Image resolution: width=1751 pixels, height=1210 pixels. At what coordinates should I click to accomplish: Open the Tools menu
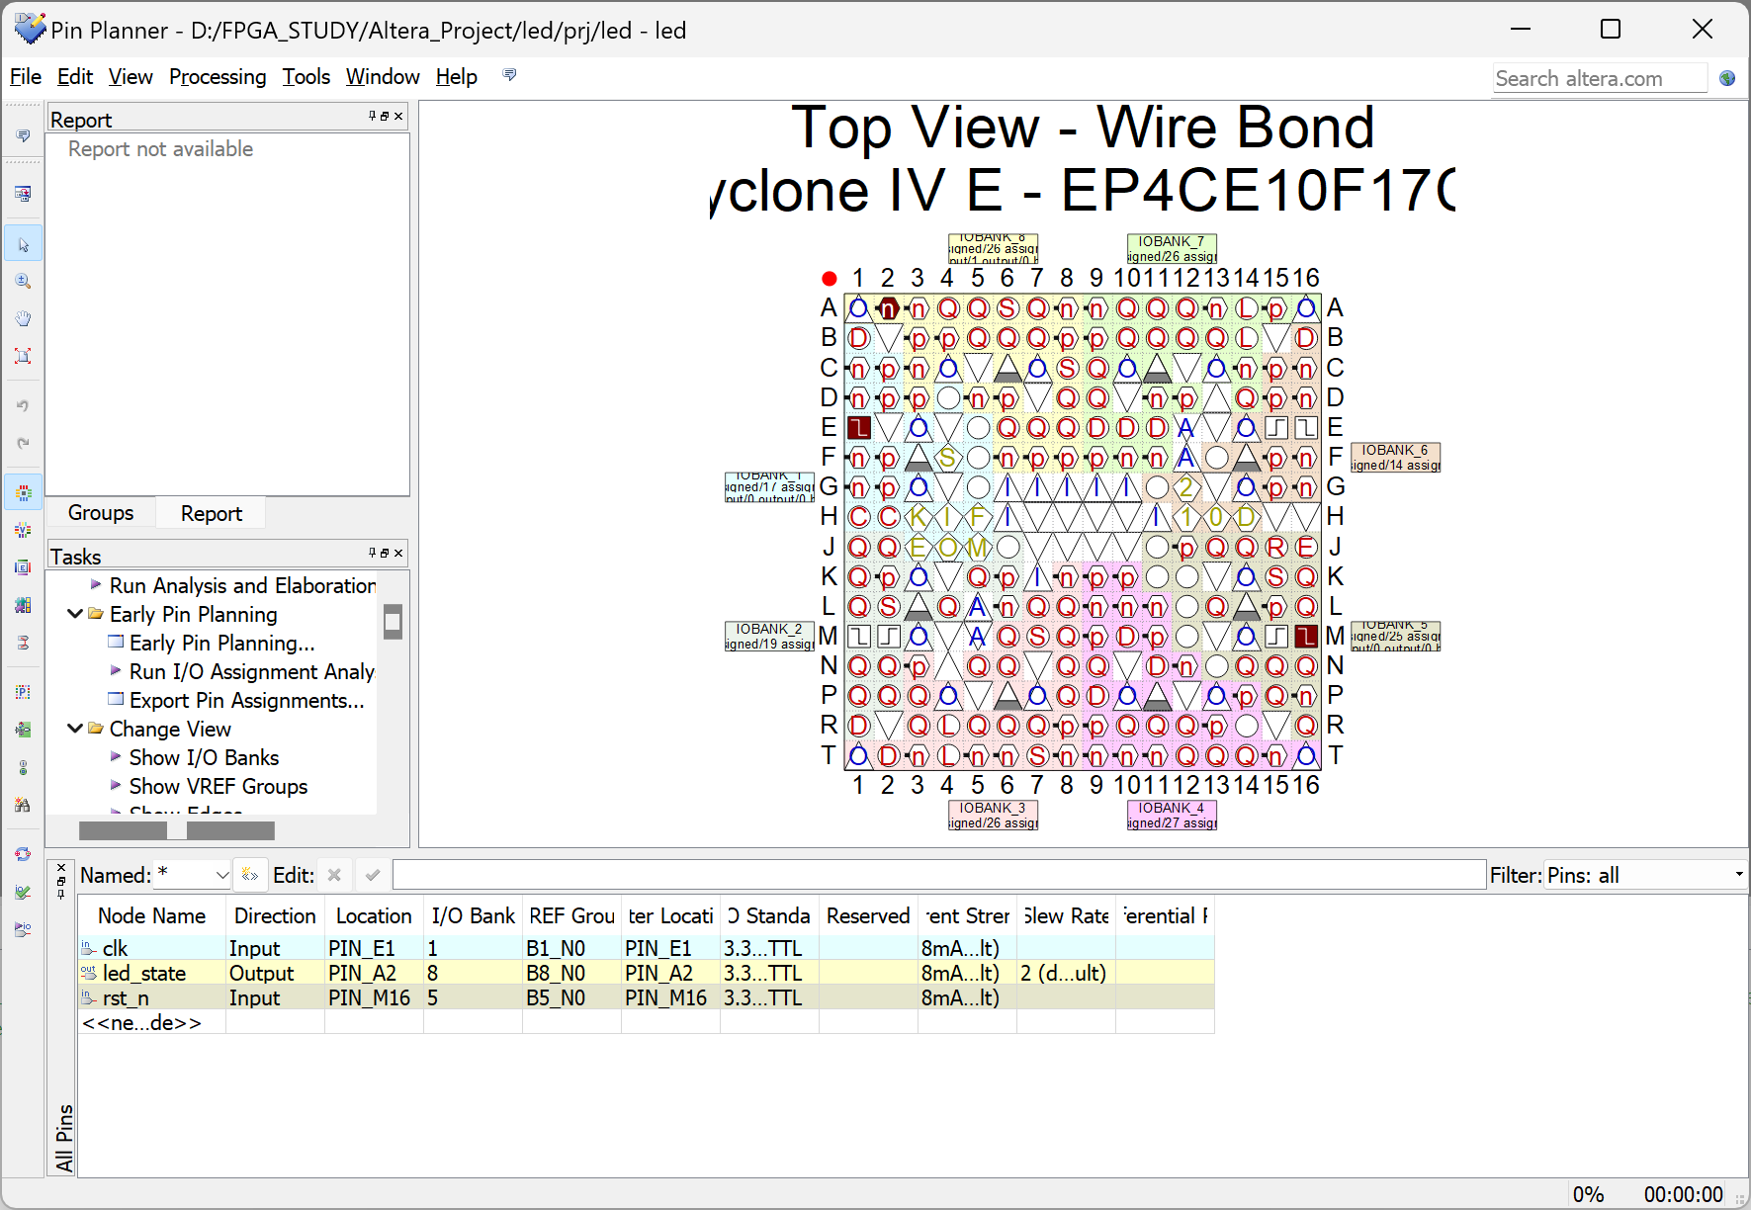[306, 76]
